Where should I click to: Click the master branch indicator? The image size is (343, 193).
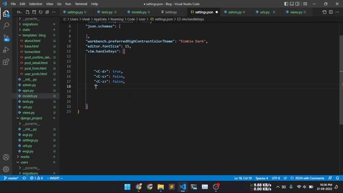pyautogui.click(x=11, y=178)
